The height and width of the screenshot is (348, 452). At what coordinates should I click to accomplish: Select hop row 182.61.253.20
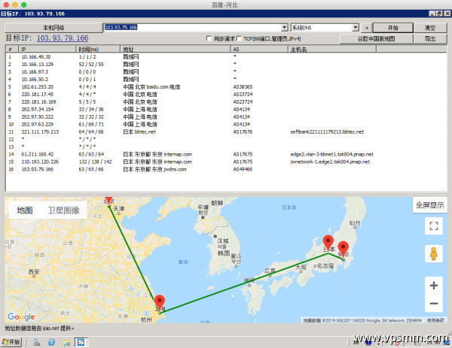click(x=226, y=87)
